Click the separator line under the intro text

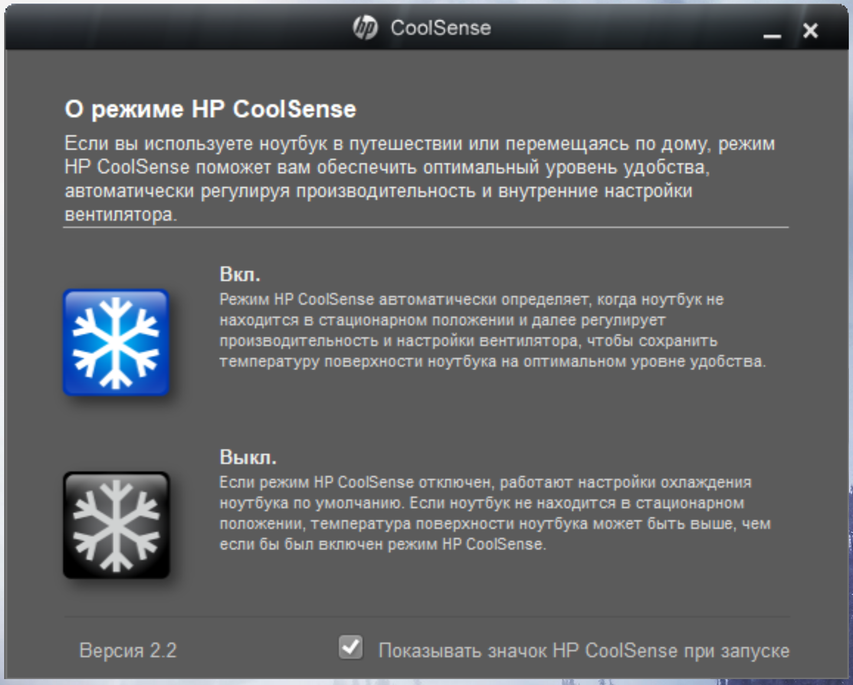click(x=426, y=227)
